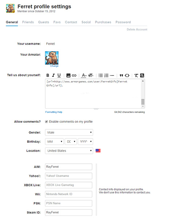Insert a horizontal rule line
This screenshot has height=219, width=182.
coord(112,76)
